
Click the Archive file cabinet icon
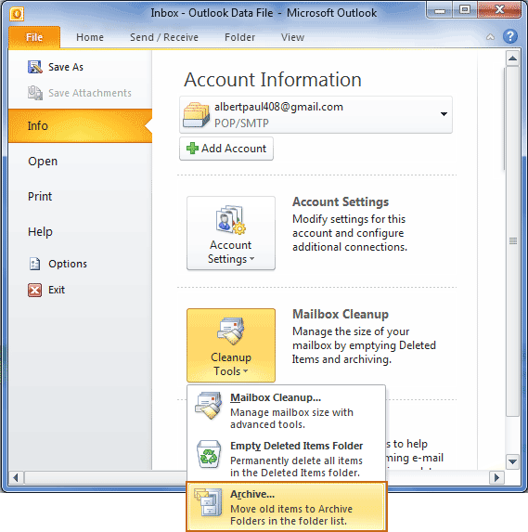(208, 502)
